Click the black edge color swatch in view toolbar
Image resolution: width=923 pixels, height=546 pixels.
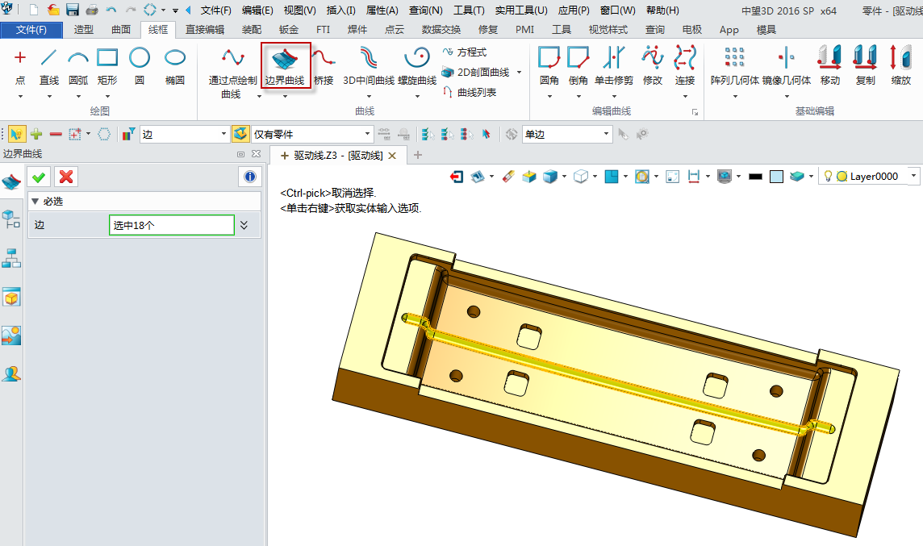(x=755, y=175)
